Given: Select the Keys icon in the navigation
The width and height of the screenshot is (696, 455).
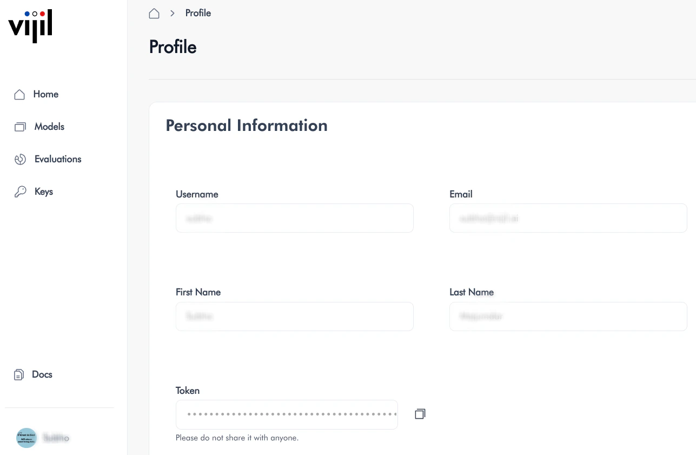Looking at the screenshot, I should [21, 192].
